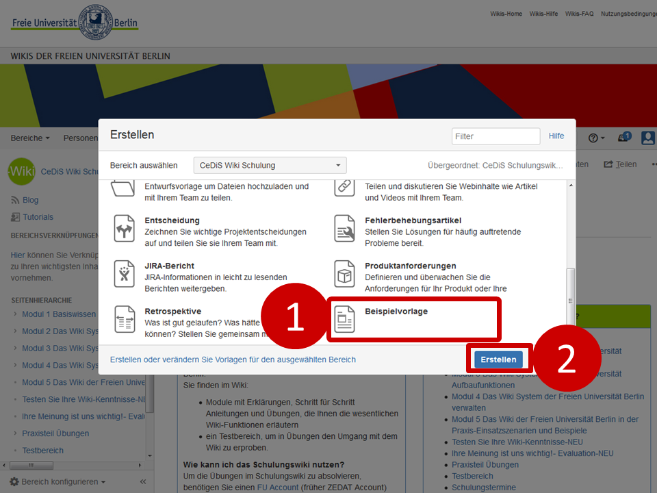The height and width of the screenshot is (493, 657).
Task: Click the Tutorials sidebar icon
Action: point(15,217)
